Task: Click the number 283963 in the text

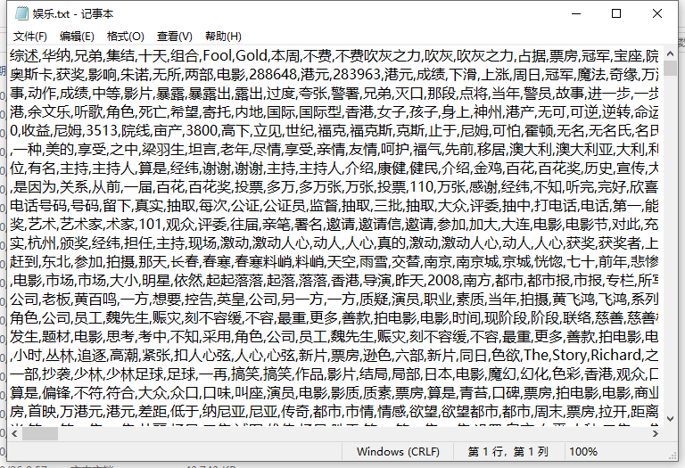Action: click(x=357, y=75)
